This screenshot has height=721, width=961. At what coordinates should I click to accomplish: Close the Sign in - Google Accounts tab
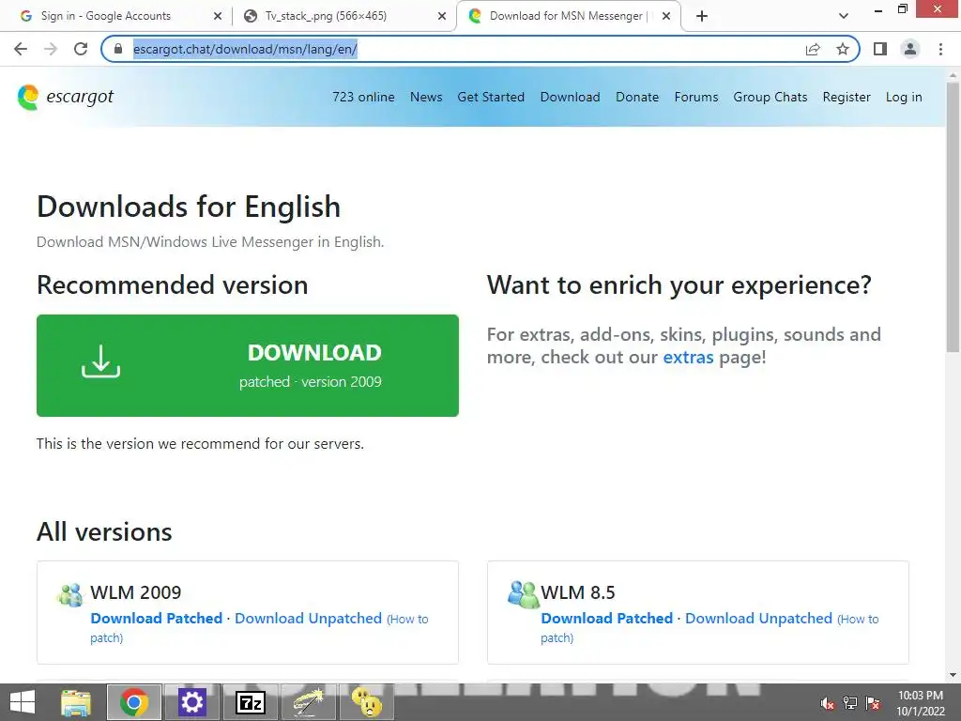[x=218, y=16]
